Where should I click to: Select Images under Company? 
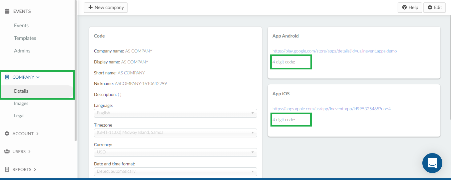click(21, 103)
